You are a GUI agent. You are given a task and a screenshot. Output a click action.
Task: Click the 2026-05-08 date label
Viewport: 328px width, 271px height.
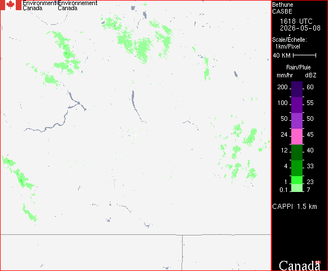point(300,28)
